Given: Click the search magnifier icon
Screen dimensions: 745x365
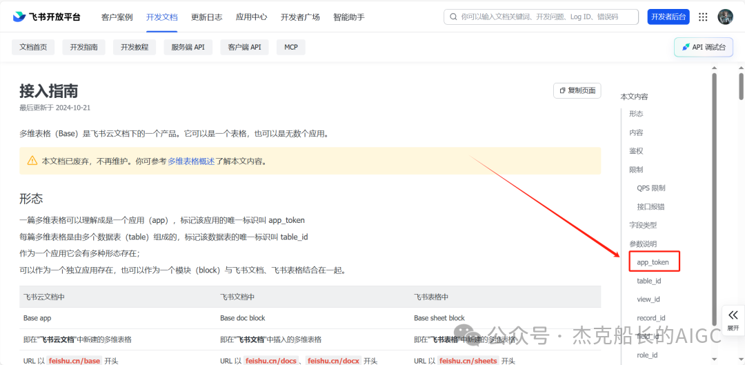Looking at the screenshot, I should pyautogui.click(x=453, y=17).
